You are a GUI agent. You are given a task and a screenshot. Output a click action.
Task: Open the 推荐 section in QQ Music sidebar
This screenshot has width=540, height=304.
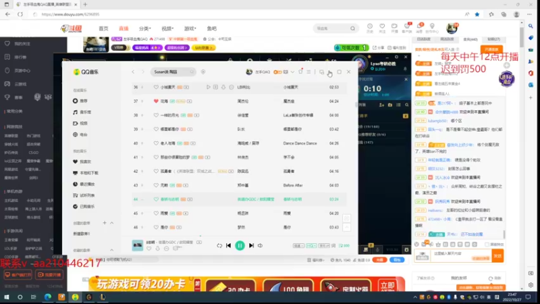(80, 101)
